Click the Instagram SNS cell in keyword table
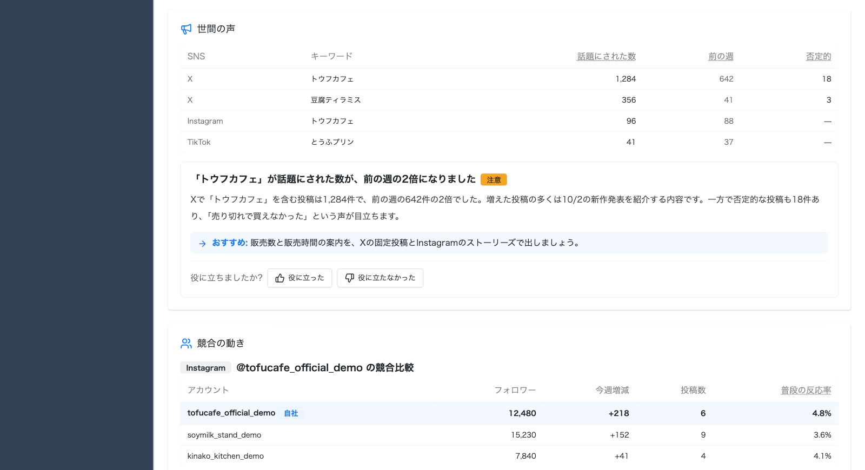The image size is (865, 470). [205, 121]
